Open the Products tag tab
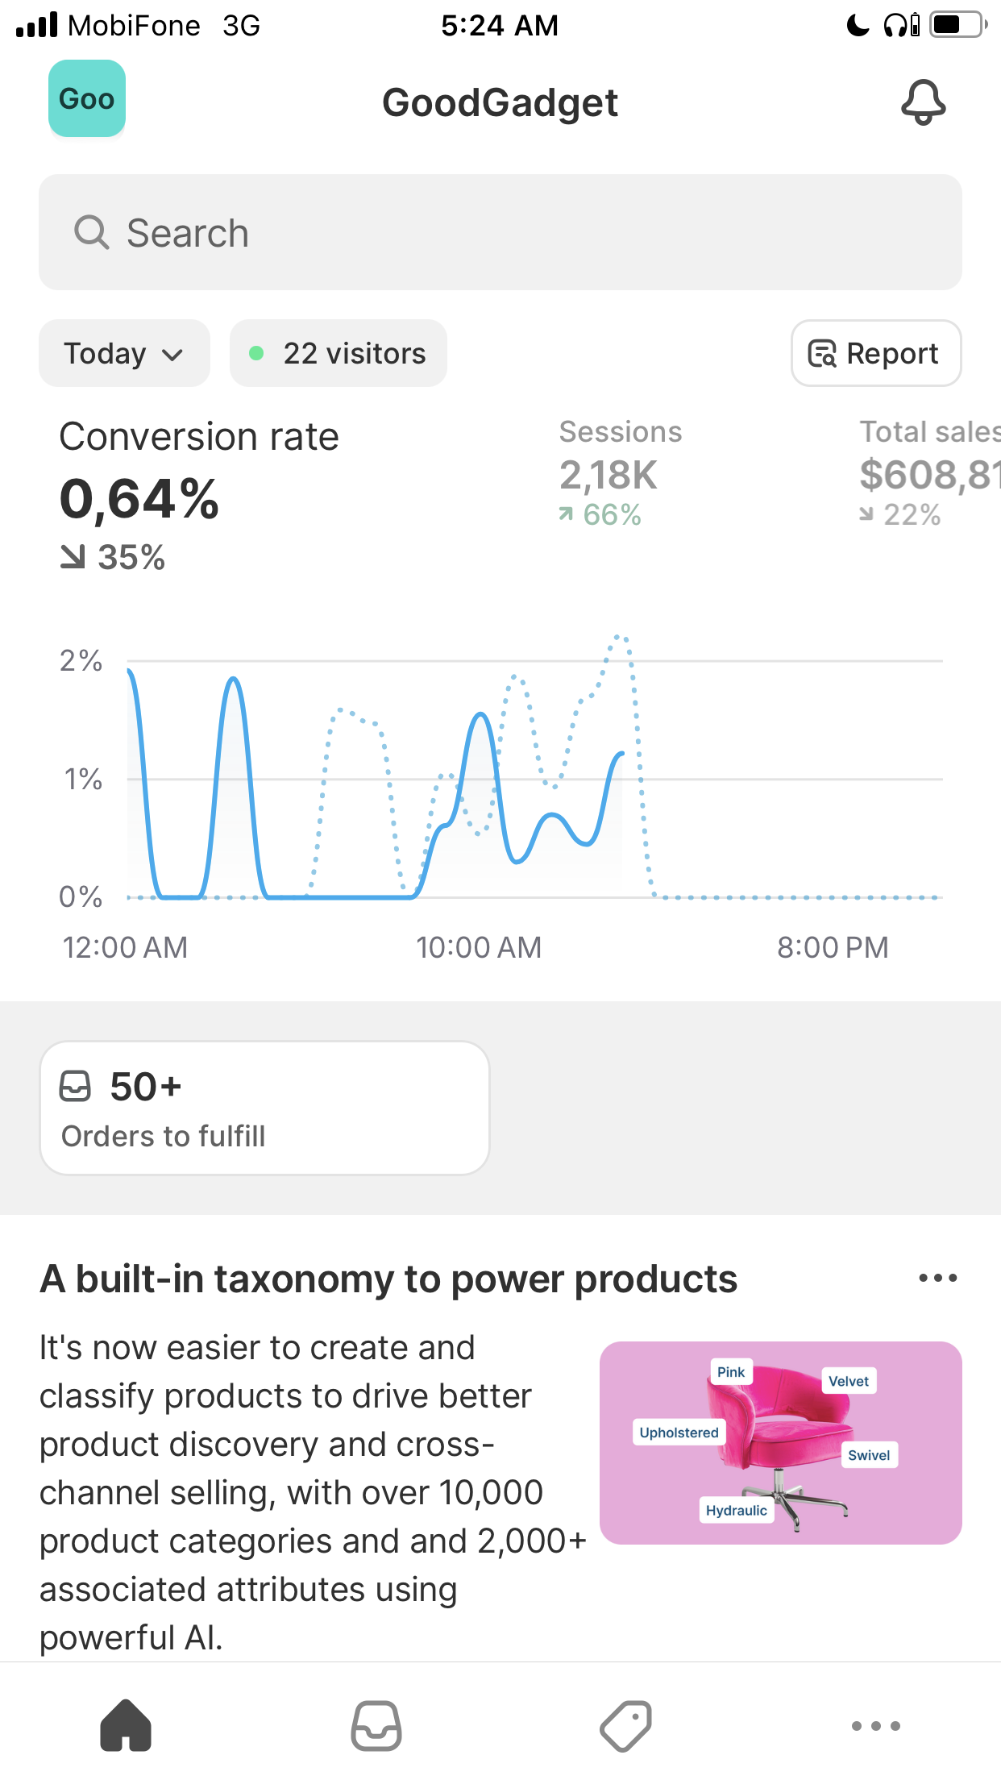The height and width of the screenshot is (1780, 1001). pyautogui.click(x=626, y=1725)
